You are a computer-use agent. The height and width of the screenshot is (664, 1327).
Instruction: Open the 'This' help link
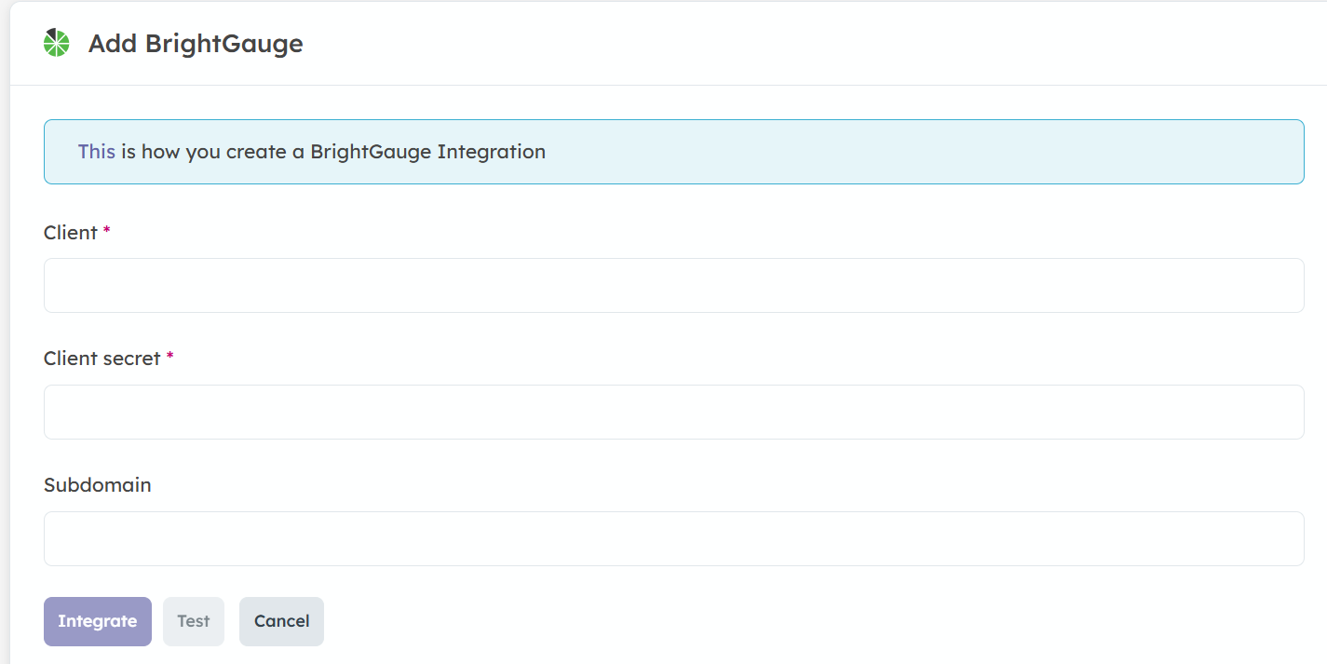coord(97,152)
